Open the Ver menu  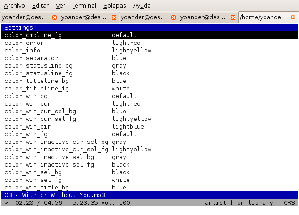[x=60, y=6]
